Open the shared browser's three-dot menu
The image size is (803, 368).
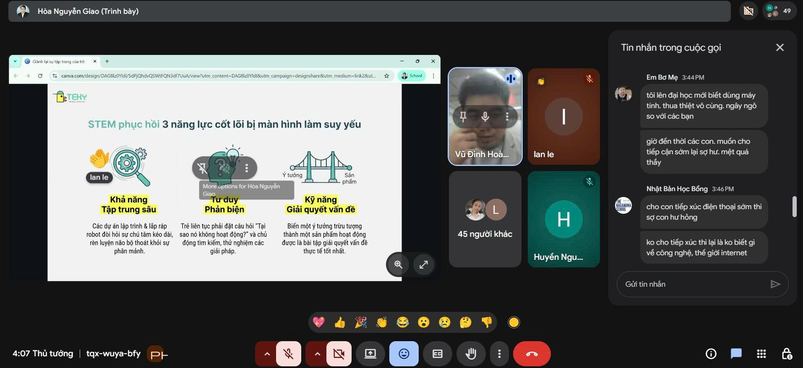(433, 76)
